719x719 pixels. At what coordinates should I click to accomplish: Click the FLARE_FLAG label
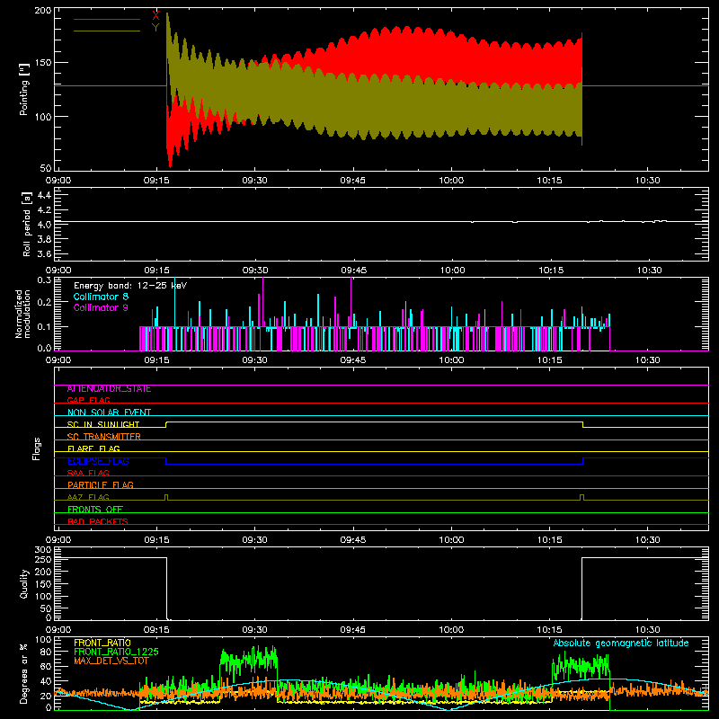click(93, 448)
